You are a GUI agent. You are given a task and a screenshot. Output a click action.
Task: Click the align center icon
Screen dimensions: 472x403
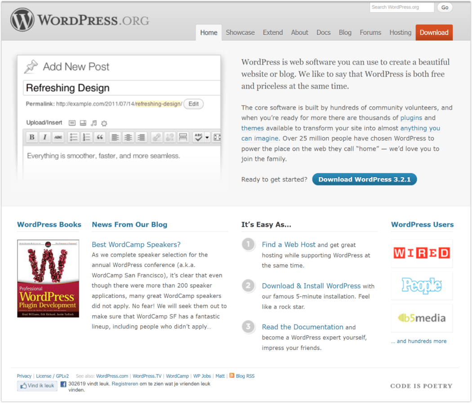pyautogui.click(x=128, y=137)
